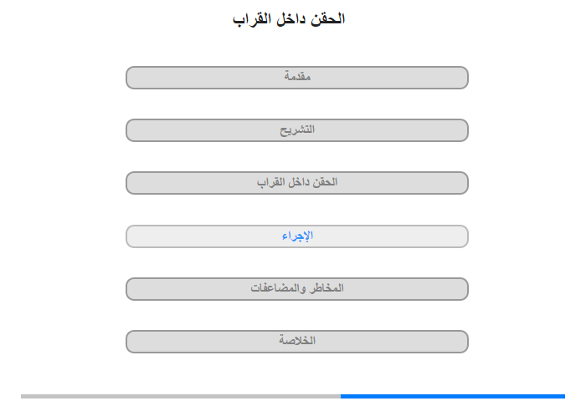Screen dimensions: 586x401
Task: Choose the introduction item labeled مقدمة
Action: pyautogui.click(x=297, y=76)
